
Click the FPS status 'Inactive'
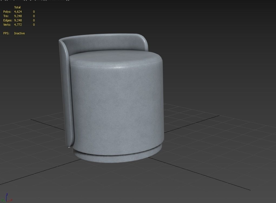19,33
